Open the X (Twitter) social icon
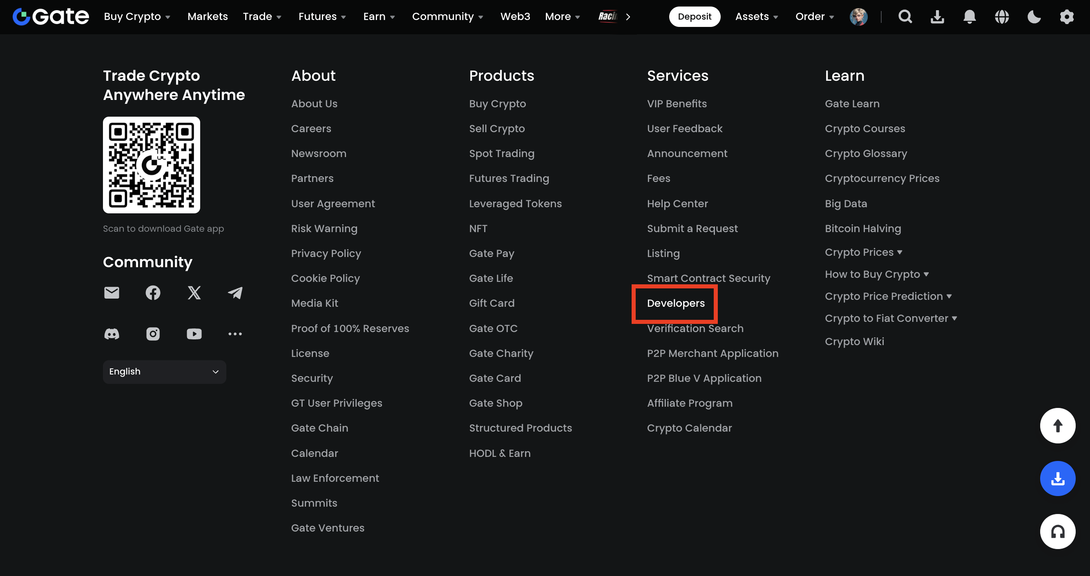The width and height of the screenshot is (1090, 576). [x=194, y=292]
